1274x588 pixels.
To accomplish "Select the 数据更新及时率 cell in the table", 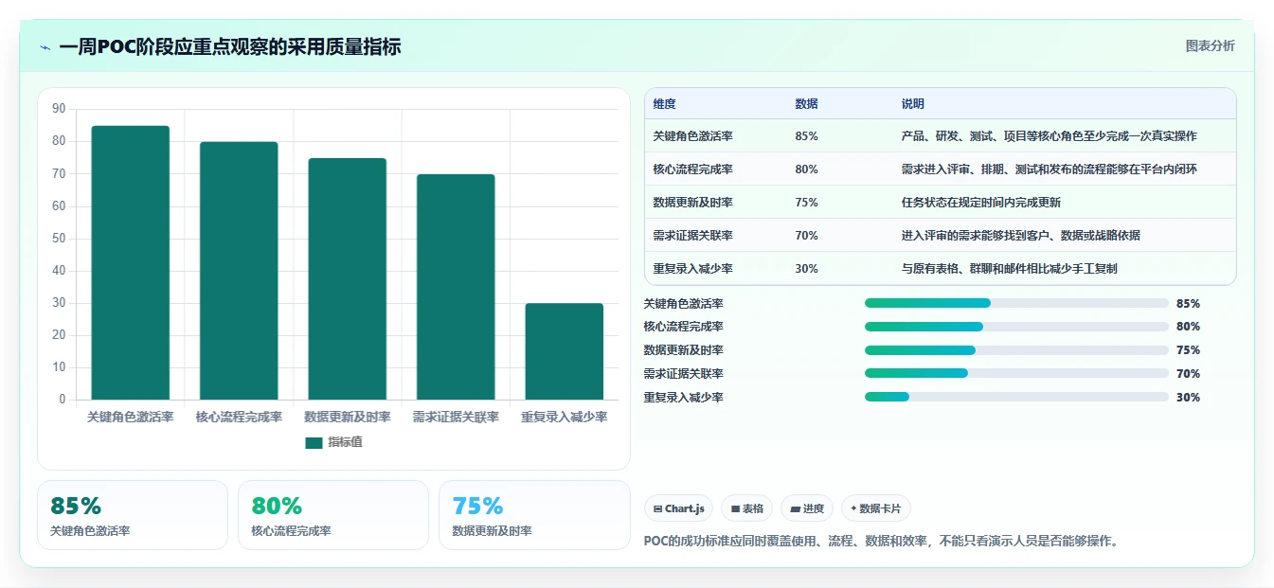I will click(x=692, y=203).
